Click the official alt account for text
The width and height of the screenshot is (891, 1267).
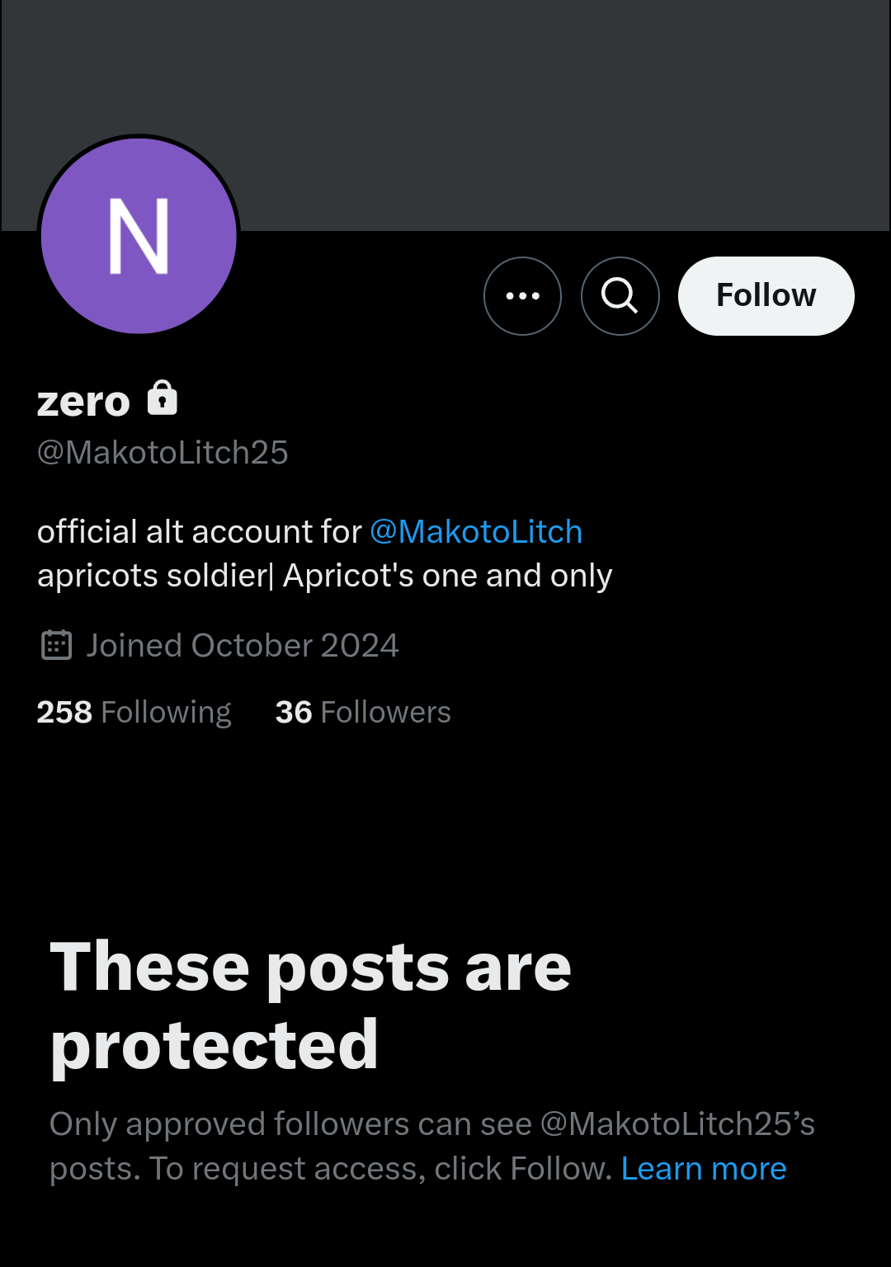pos(200,532)
